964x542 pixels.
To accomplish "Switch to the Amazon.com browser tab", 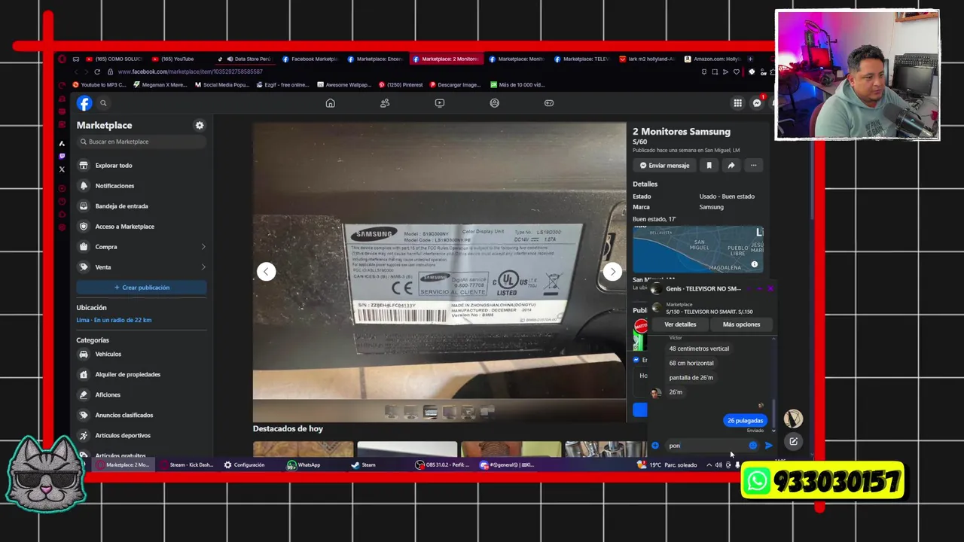I will tap(712, 59).
